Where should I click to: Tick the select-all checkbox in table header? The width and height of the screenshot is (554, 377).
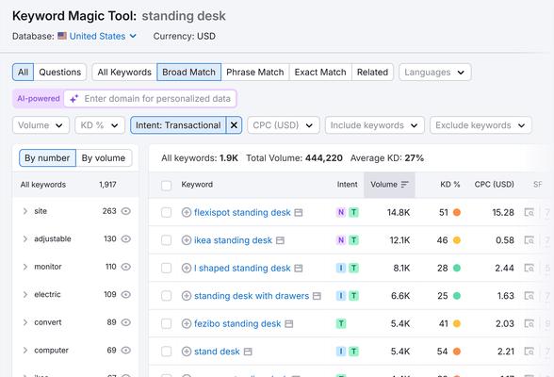[x=166, y=185]
